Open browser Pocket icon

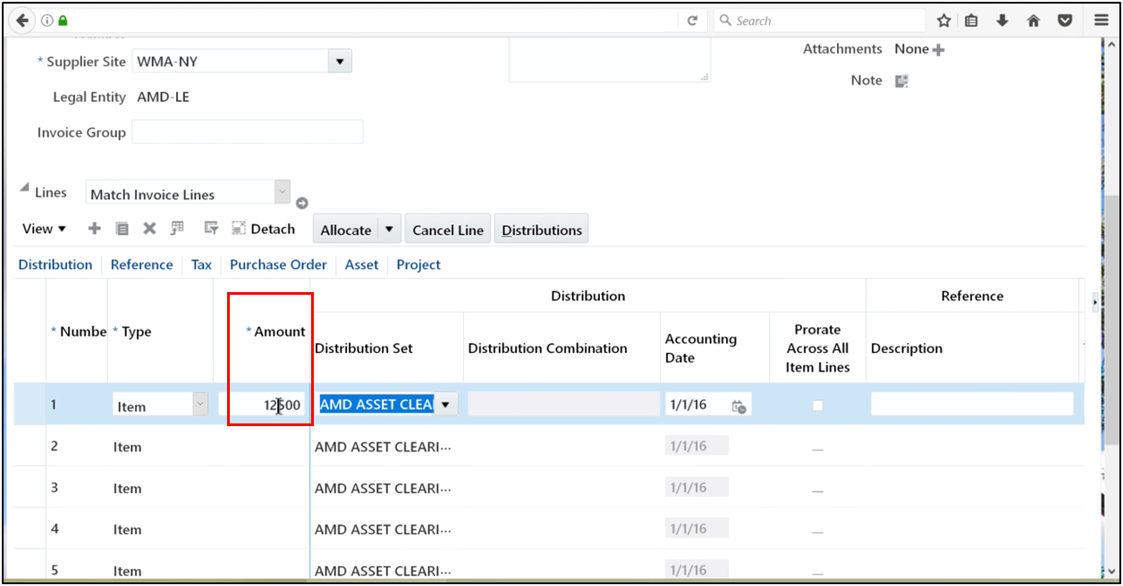click(1064, 21)
